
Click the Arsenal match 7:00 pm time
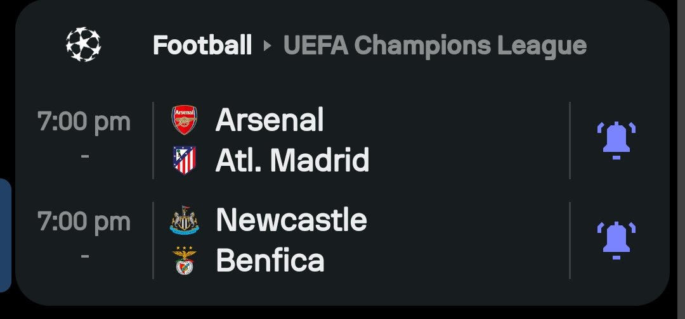coord(84,121)
